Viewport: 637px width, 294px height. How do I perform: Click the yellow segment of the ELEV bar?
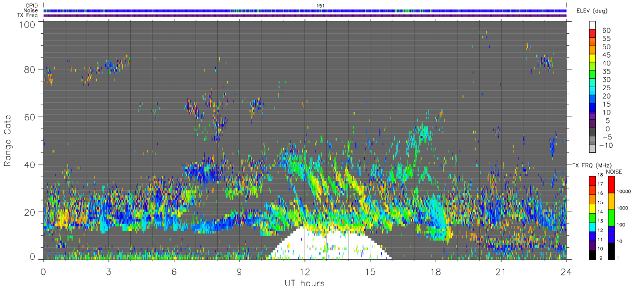[593, 59]
